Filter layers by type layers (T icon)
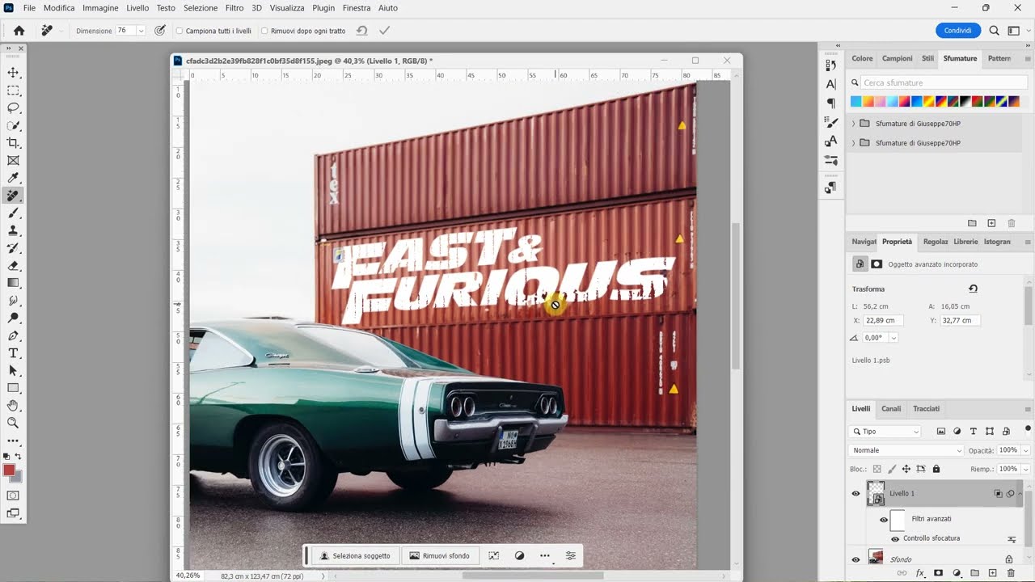1035x582 pixels. click(974, 432)
